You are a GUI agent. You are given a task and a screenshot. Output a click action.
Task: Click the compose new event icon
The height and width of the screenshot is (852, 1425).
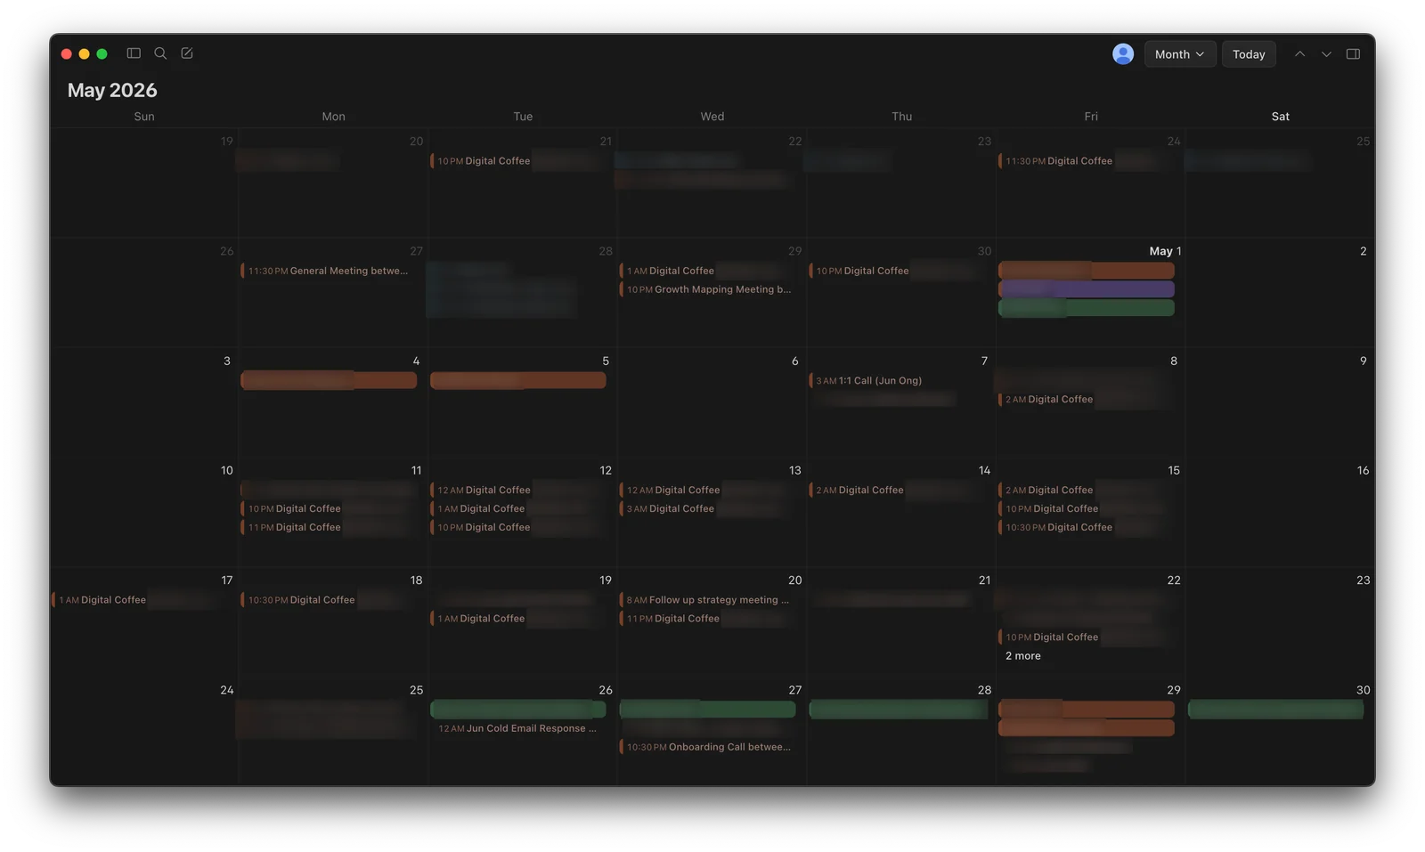tap(187, 53)
